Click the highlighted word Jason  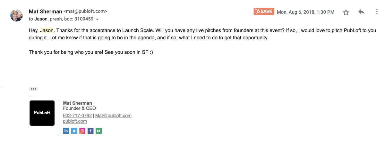(47, 30)
